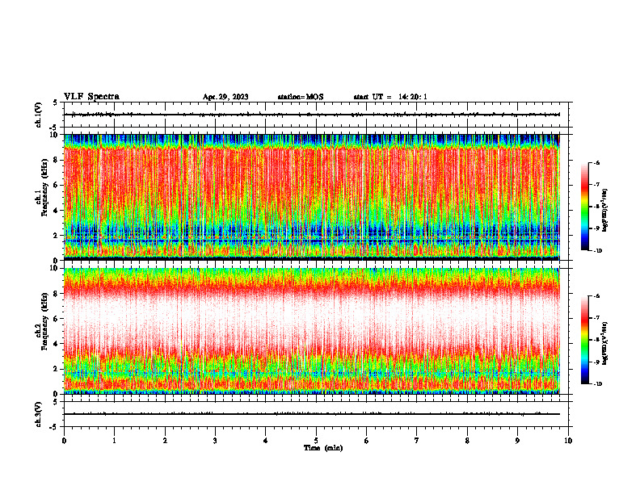Click time axis tick label '9'

(517, 441)
